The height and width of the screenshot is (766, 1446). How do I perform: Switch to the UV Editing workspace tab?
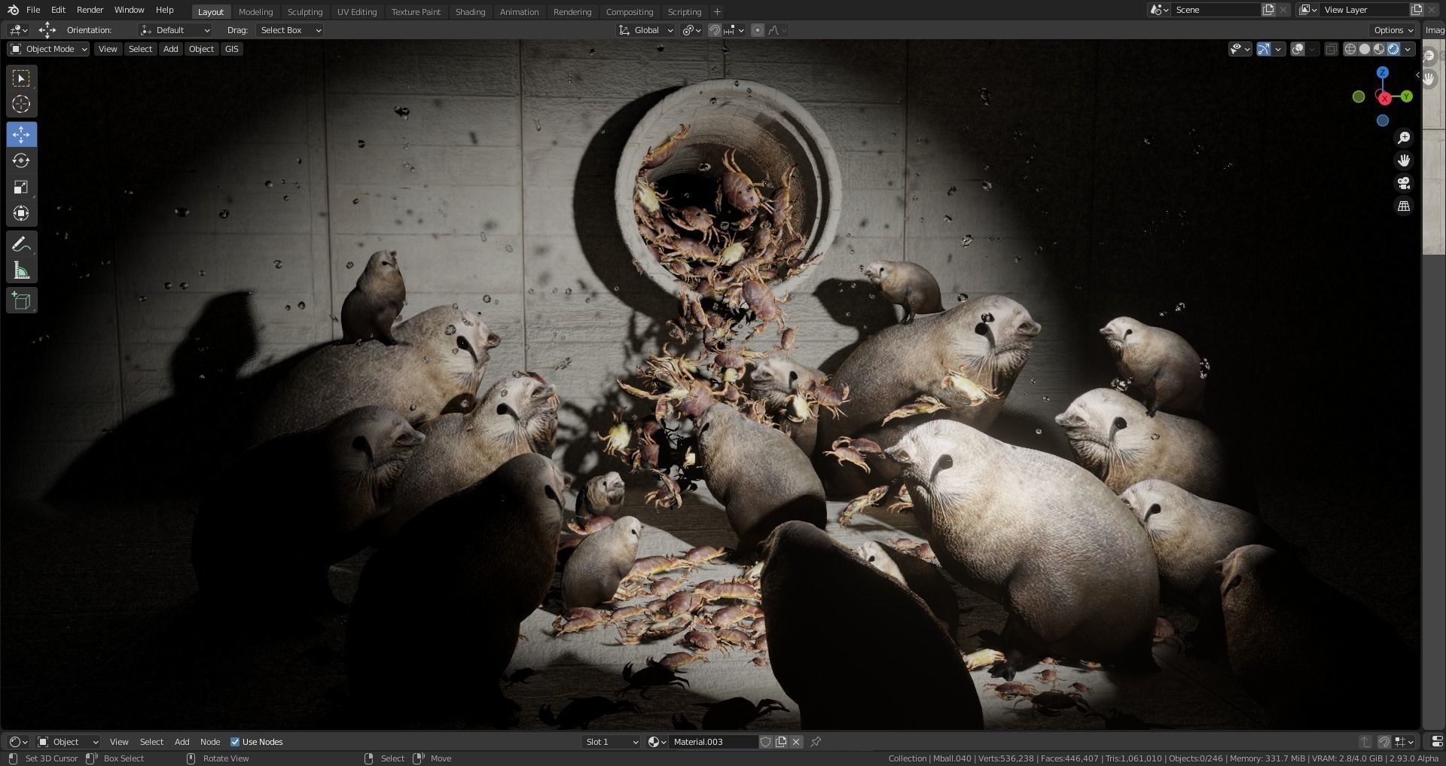pos(357,12)
